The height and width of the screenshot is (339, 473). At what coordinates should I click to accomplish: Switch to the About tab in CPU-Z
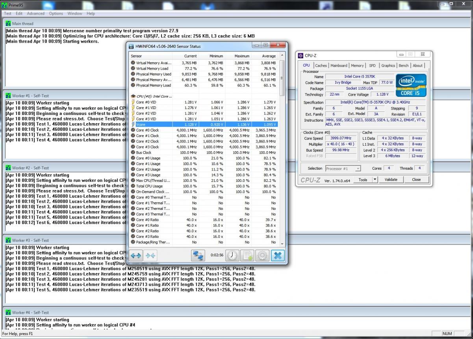coord(417,66)
